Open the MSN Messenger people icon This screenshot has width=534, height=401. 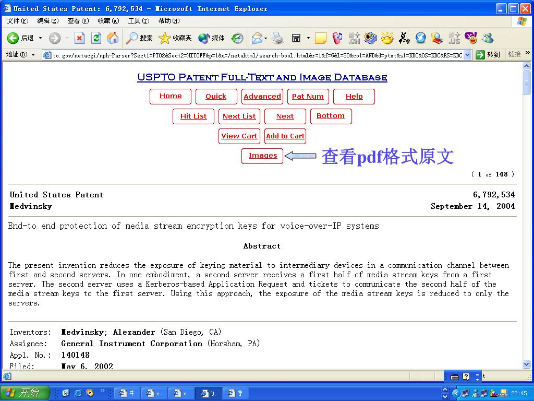point(488,38)
